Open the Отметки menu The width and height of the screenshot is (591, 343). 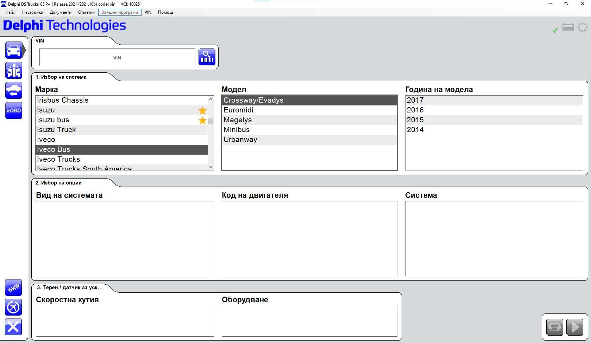(x=86, y=12)
